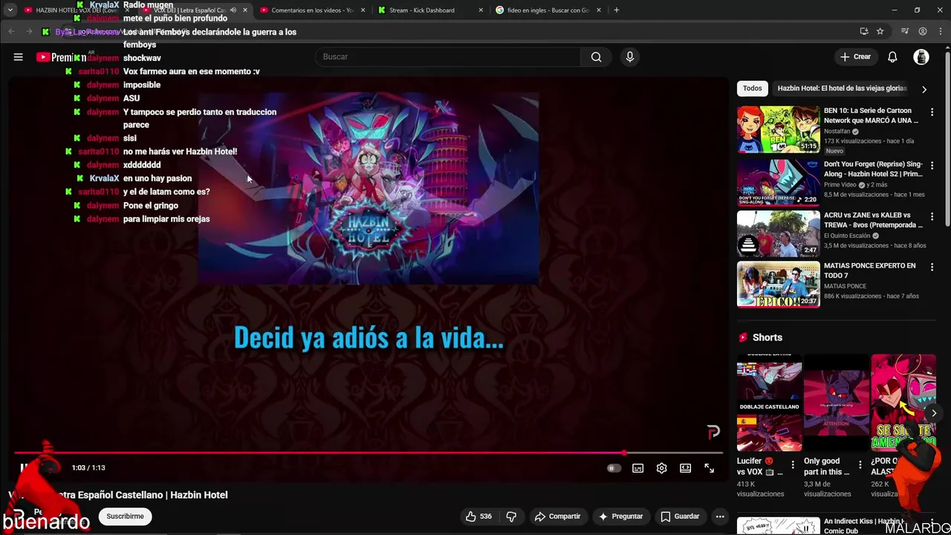Bookmark this page with the star icon

coord(880,31)
